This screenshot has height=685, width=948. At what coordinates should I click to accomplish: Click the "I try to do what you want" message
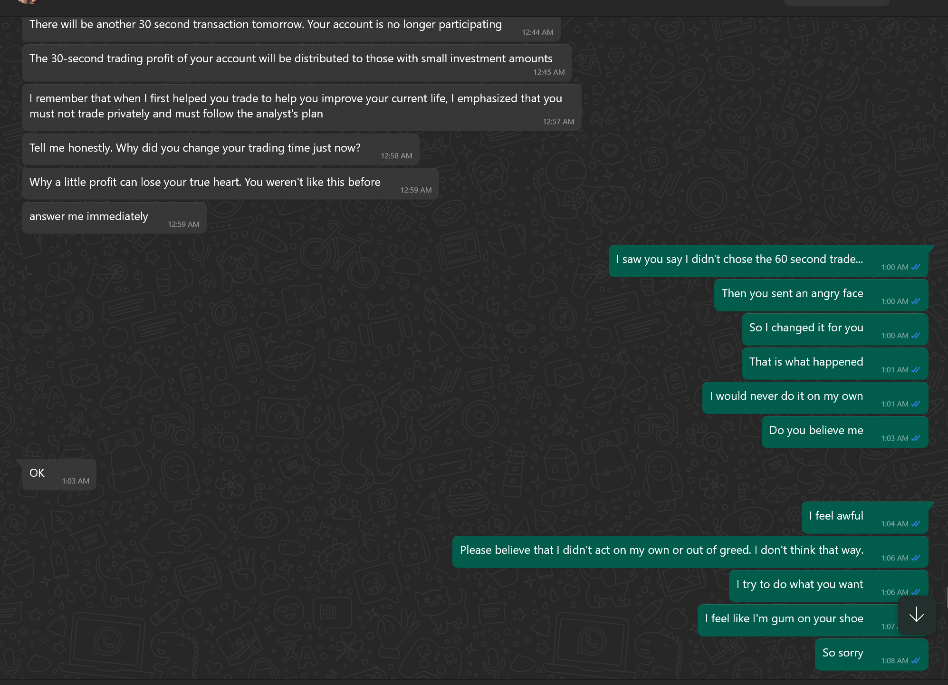pyautogui.click(x=828, y=586)
